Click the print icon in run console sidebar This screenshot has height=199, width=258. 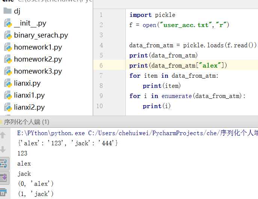pos(3,192)
